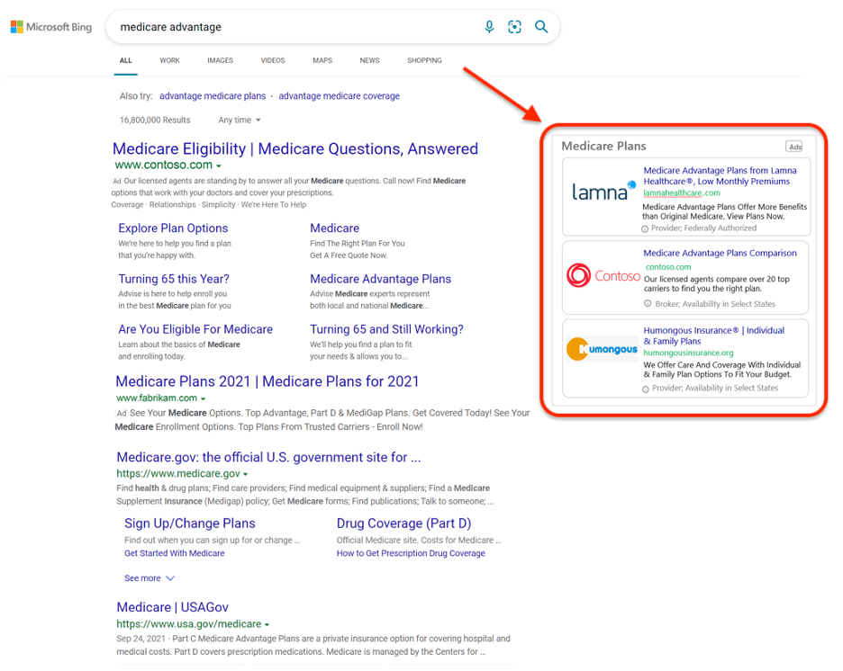Image resolution: width=843 pixels, height=671 pixels.
Task: Click the Microsoft Bing logo
Action: [x=51, y=27]
